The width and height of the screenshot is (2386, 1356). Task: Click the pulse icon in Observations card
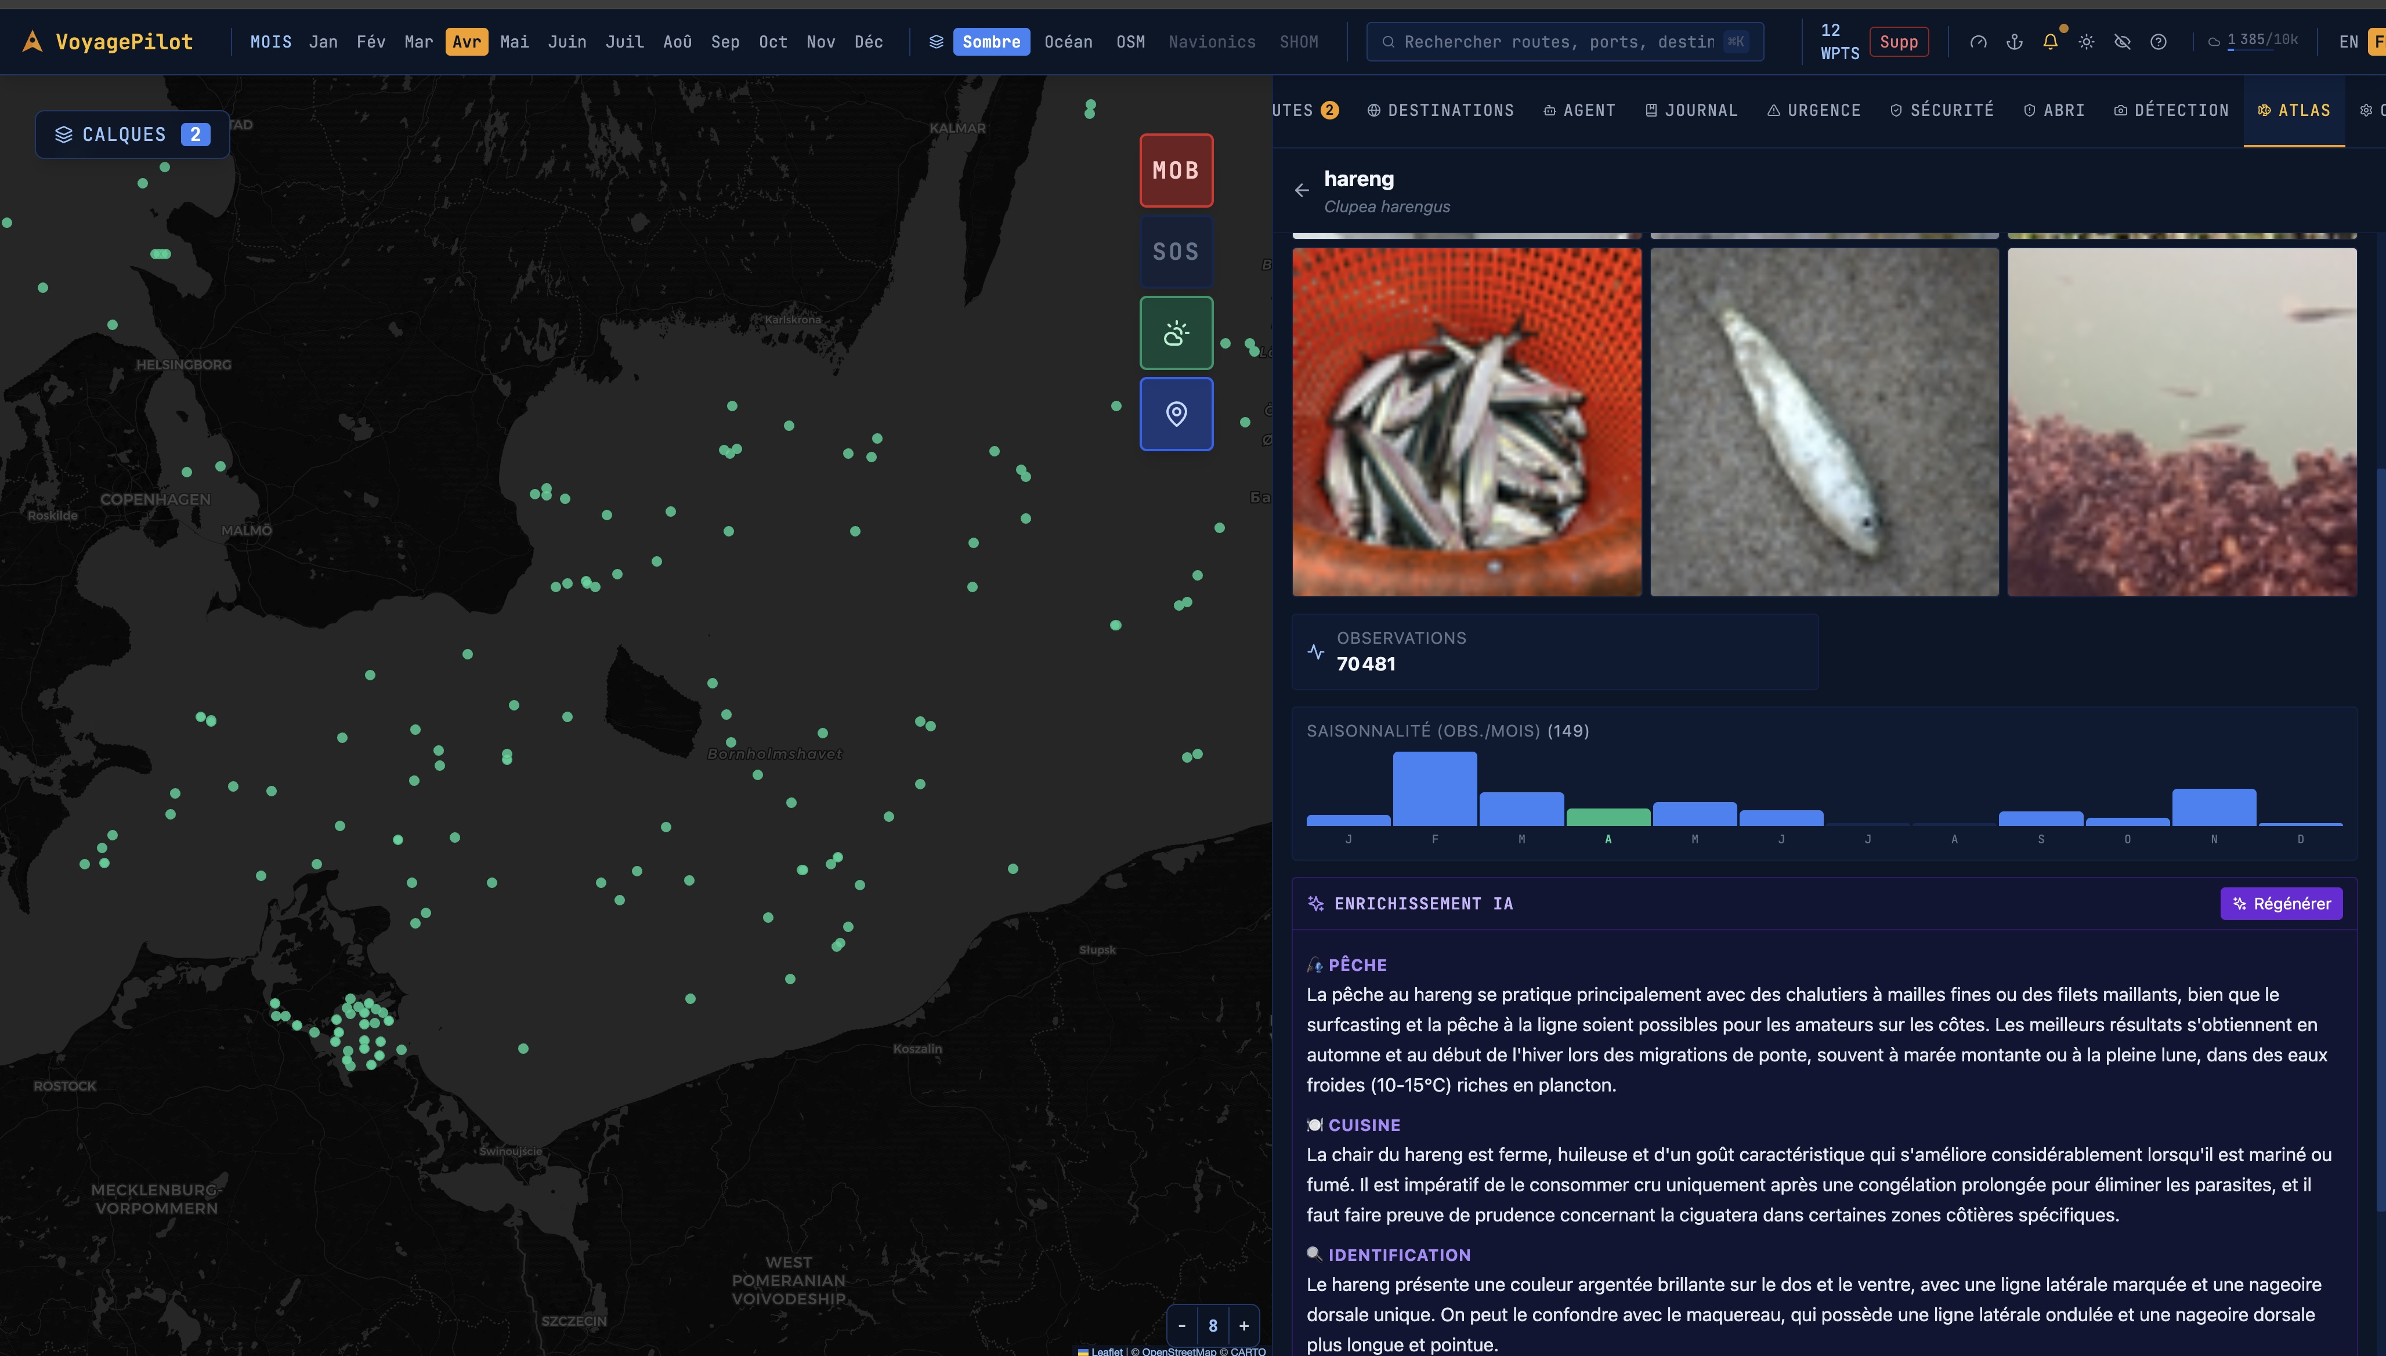point(1315,652)
